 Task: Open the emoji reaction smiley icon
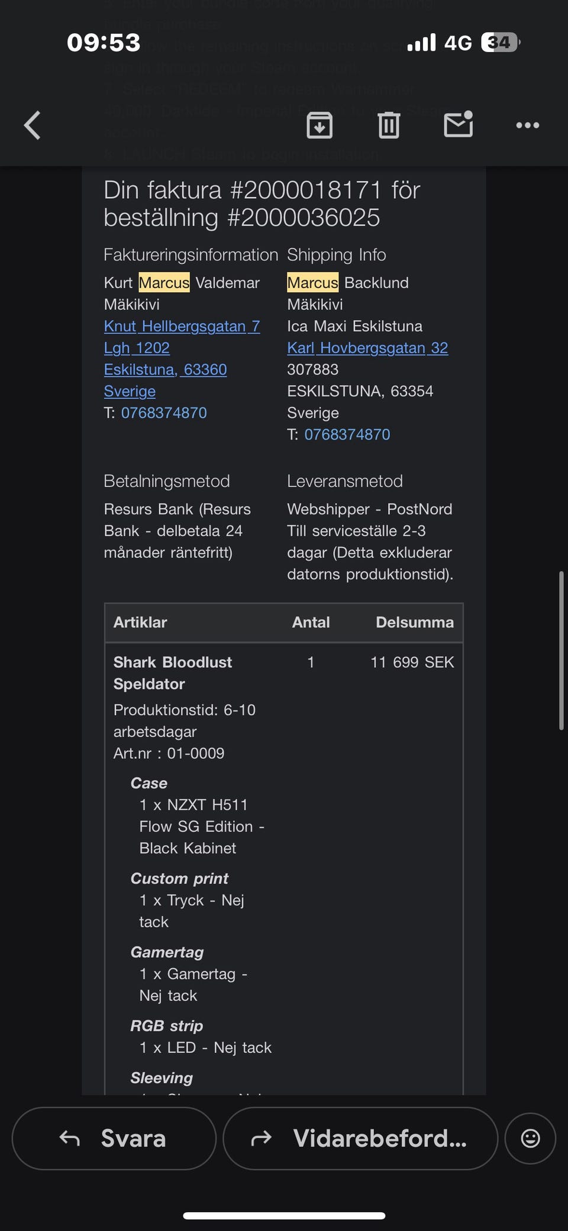click(x=530, y=1138)
